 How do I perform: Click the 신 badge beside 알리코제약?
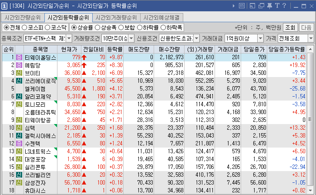point(19,97)
